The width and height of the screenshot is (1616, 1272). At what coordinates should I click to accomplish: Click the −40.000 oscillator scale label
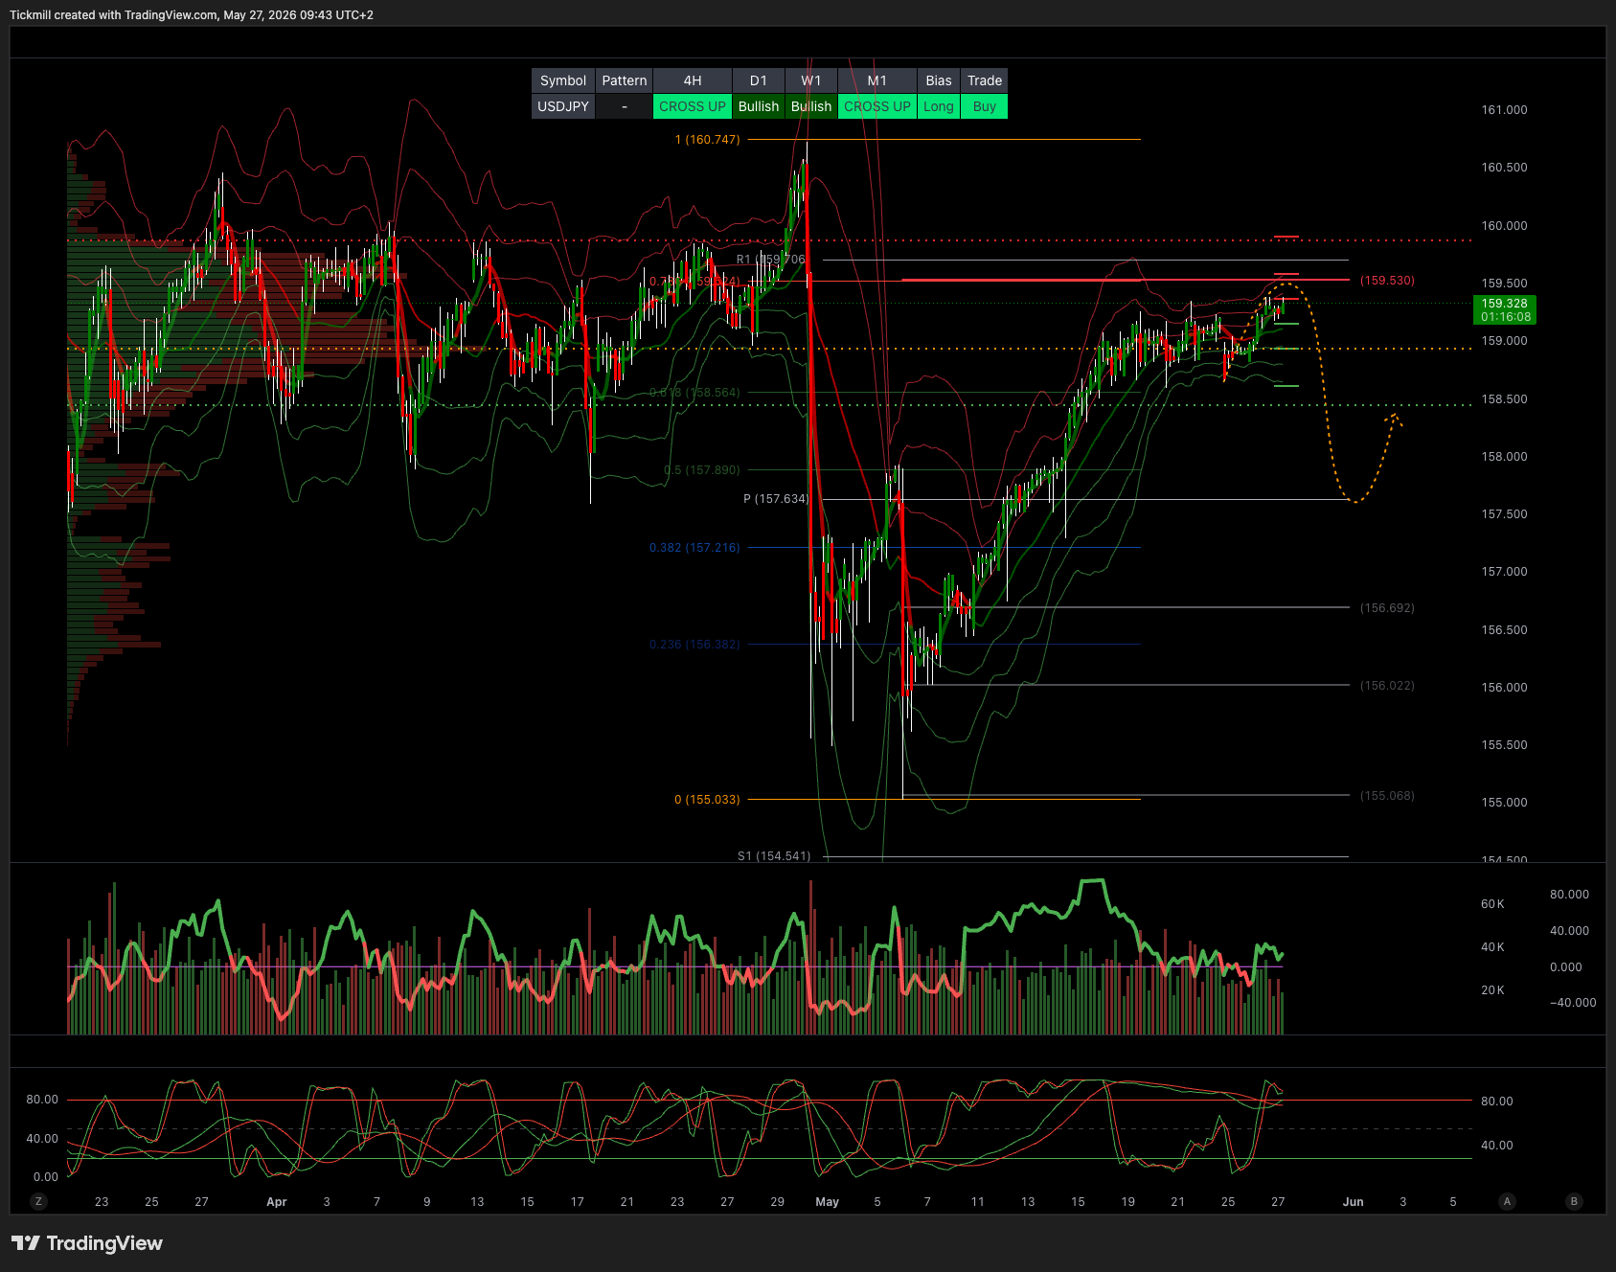(x=1573, y=1003)
